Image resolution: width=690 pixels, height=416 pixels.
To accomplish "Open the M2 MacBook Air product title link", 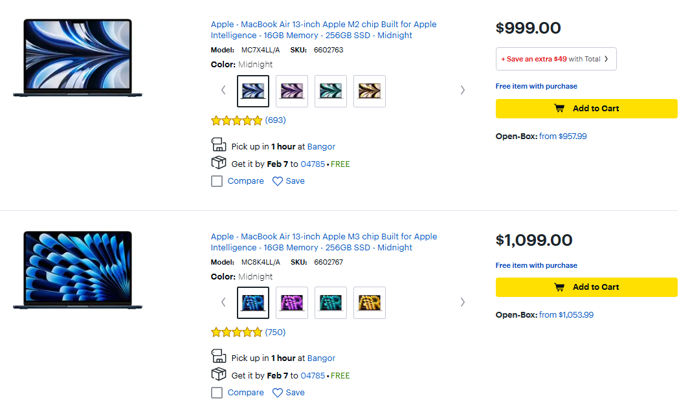I will click(x=324, y=30).
